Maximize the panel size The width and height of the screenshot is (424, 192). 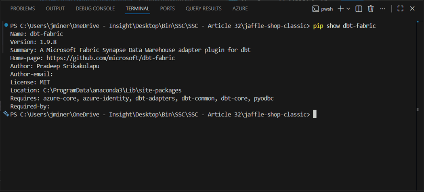(400, 8)
